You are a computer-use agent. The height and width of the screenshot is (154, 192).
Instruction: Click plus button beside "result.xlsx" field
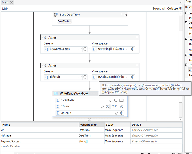tap(116, 100)
